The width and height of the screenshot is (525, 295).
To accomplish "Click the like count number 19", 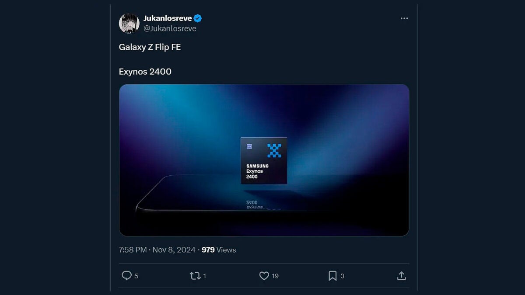I will (x=275, y=276).
